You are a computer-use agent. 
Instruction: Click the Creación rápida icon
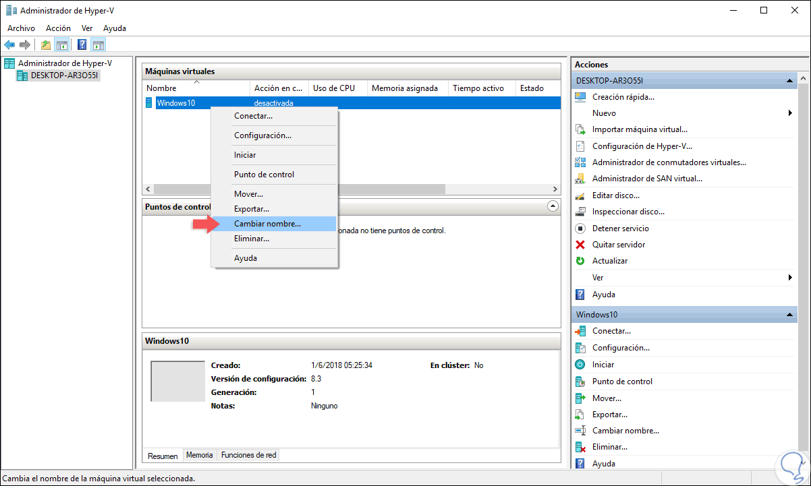point(580,96)
